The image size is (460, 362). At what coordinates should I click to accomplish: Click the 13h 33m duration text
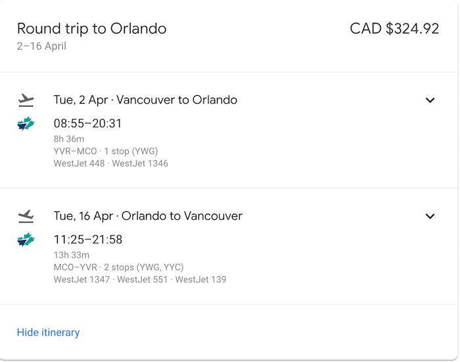72,255
